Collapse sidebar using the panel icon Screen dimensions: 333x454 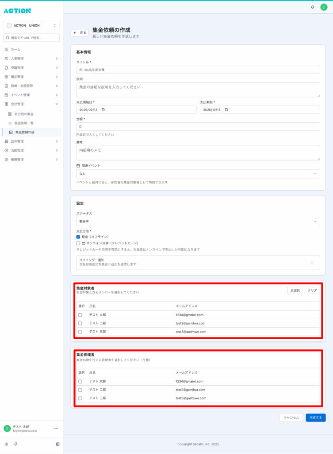[57, 444]
